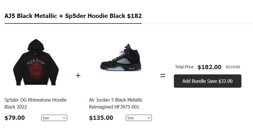
Task: Click the AJ5 Black Metallic bundle heading
Action: 73,16
